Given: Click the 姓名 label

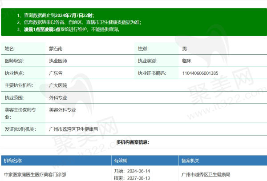Looking at the screenshot, I should [10, 48].
